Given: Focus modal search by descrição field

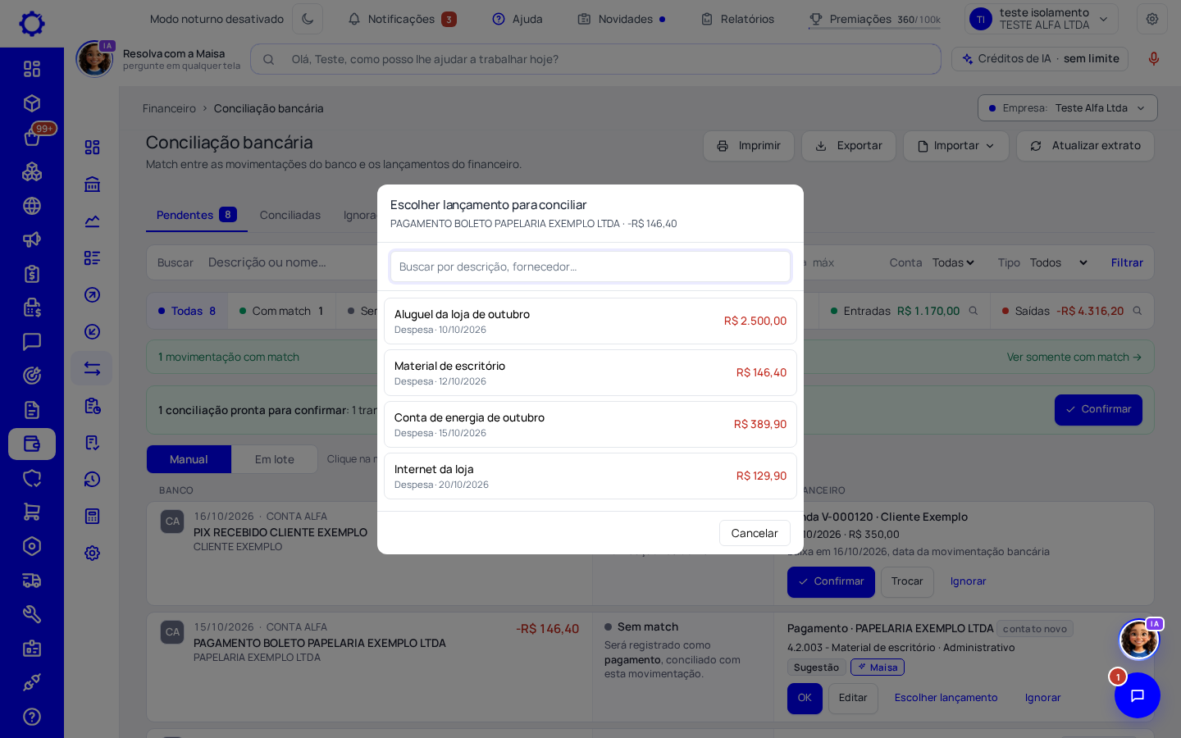Looking at the screenshot, I should coord(590,266).
